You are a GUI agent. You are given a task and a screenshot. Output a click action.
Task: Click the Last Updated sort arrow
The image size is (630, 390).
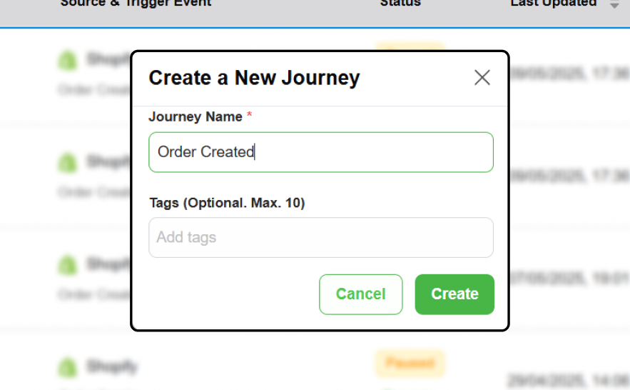(x=614, y=6)
